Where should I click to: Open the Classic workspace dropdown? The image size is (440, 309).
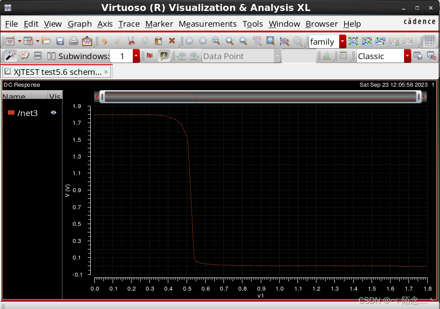(x=408, y=56)
